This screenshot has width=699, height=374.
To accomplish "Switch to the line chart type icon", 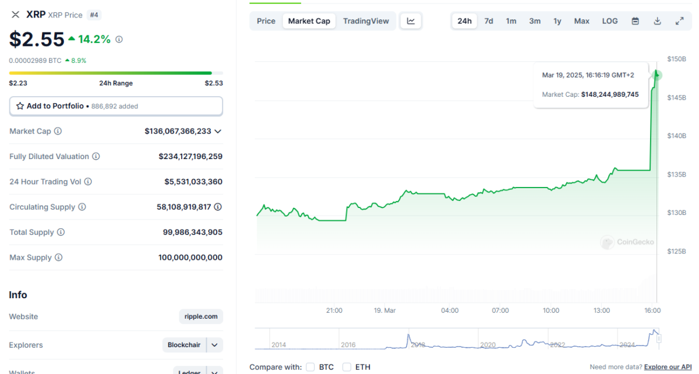I will 411,21.
